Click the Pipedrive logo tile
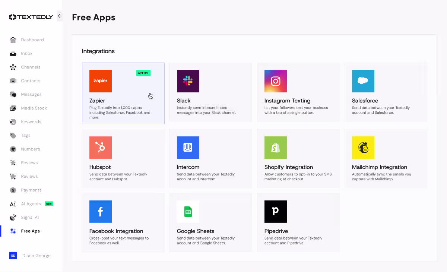The height and width of the screenshot is (272, 447). (x=276, y=212)
